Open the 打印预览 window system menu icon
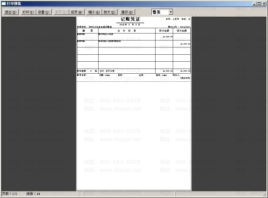268x198 pixels. click(x=3, y=3)
